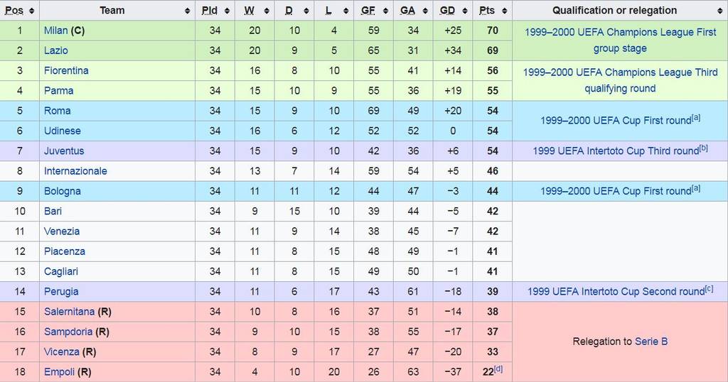The image size is (728, 382).
Task: Click sort arrows beside Team header
Action: pyautogui.click(x=188, y=11)
